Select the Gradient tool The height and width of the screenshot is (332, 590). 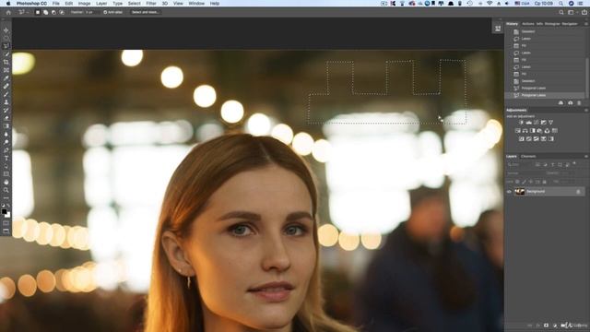[x=6, y=126]
